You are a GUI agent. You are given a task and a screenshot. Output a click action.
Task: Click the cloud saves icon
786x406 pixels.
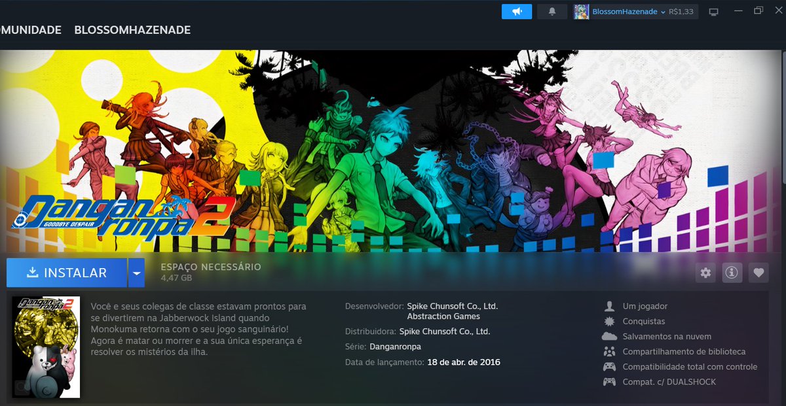click(610, 336)
